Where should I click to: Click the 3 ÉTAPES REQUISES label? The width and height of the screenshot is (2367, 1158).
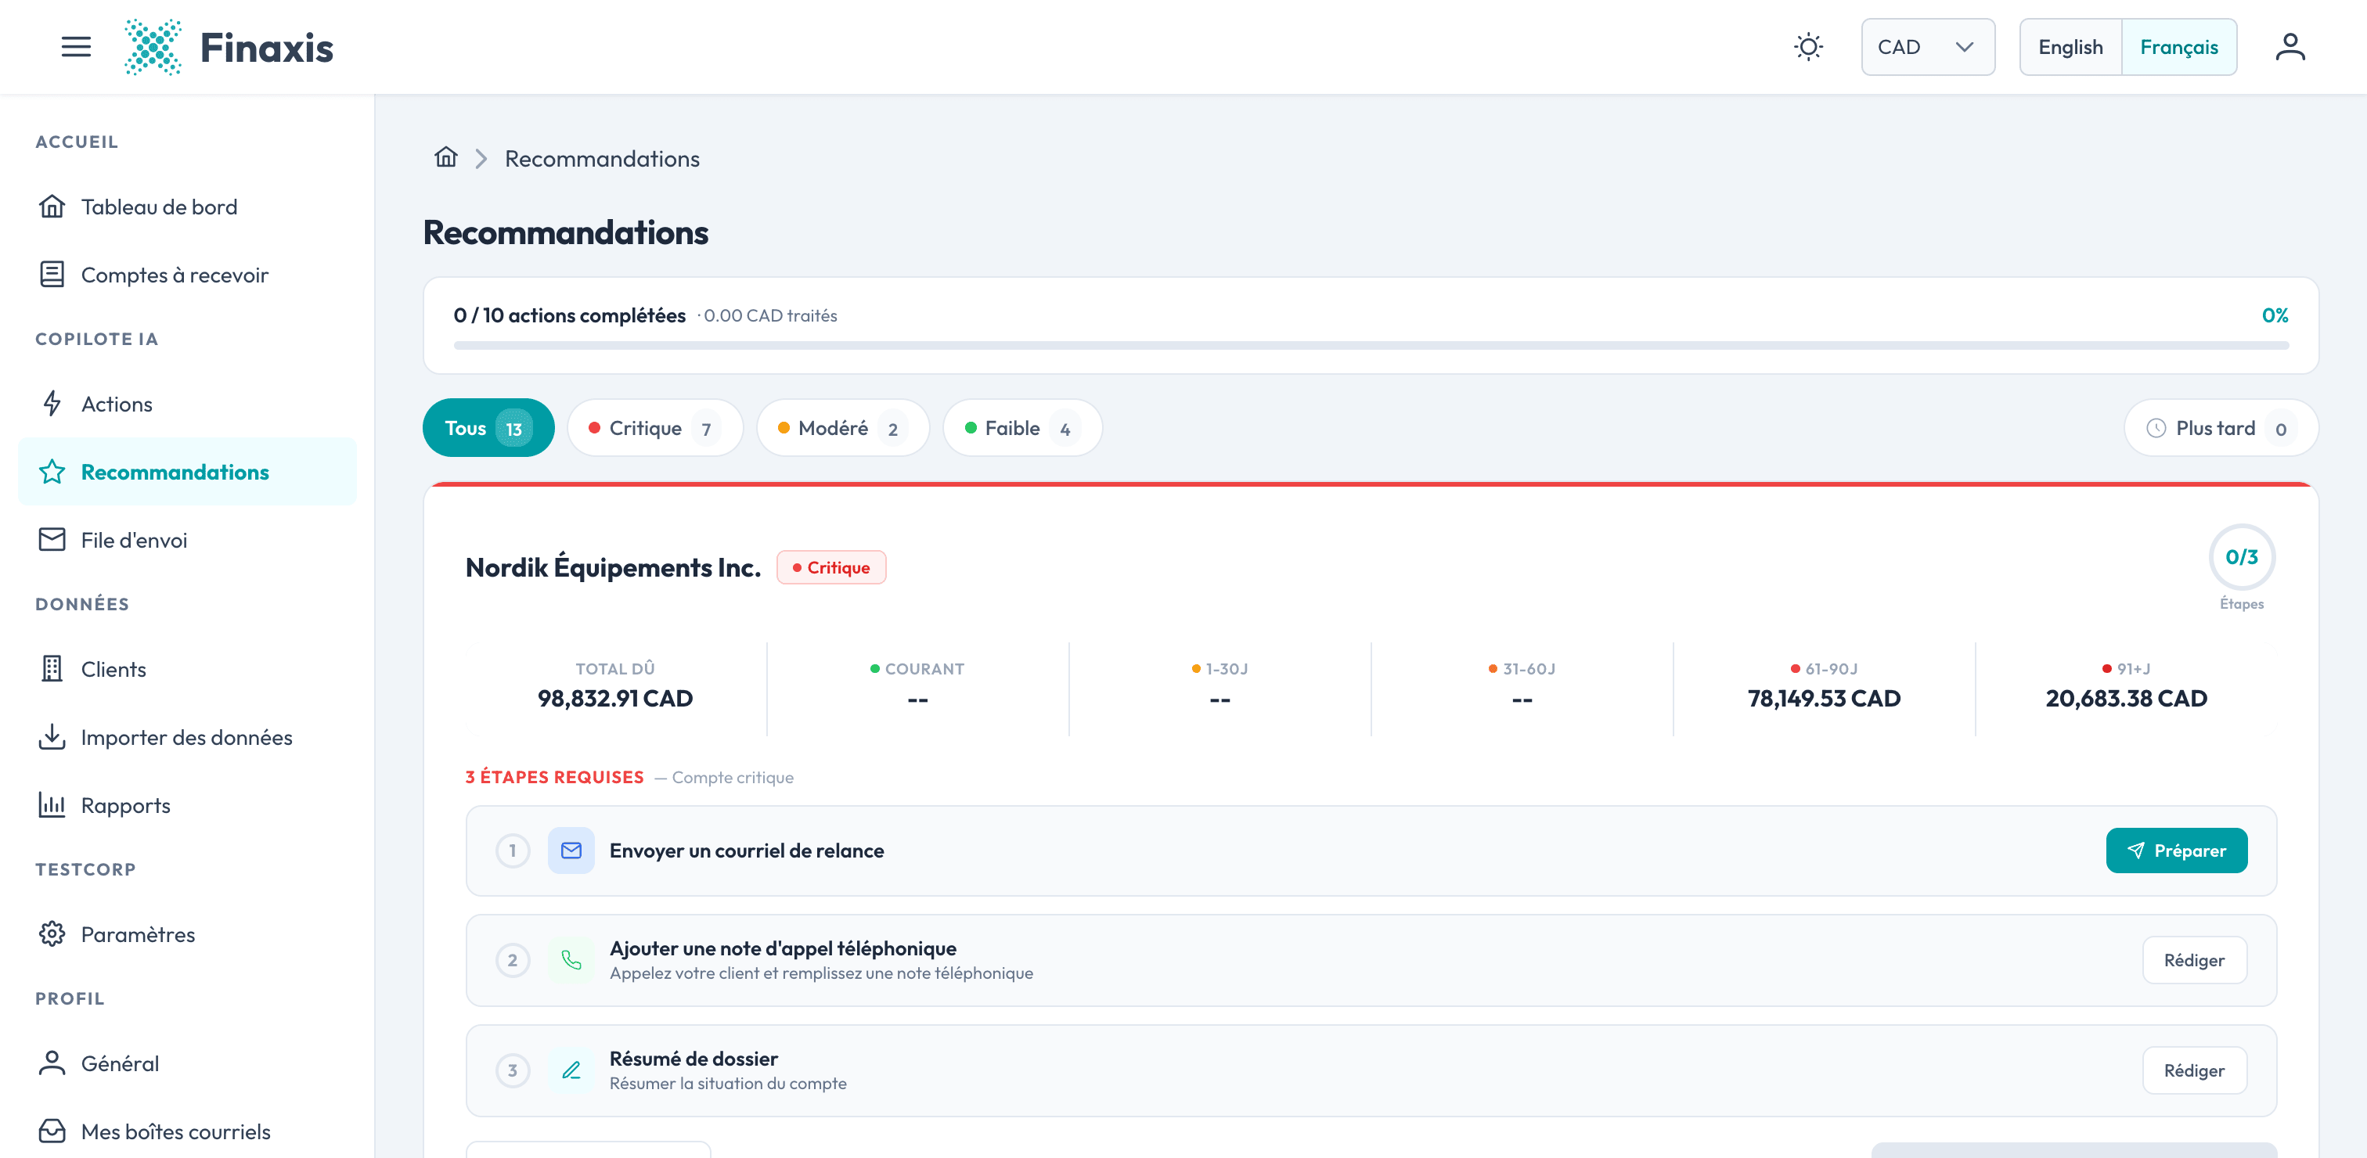[x=554, y=777]
